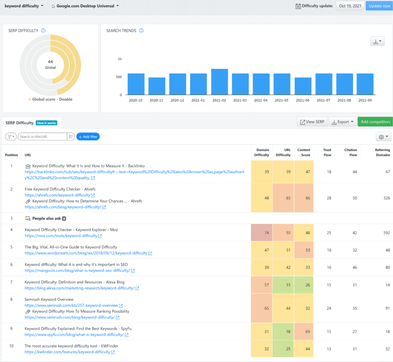Open SERP Difficulty info tooltip icon
Viewport: 393px width, 362px height.
[43, 31]
